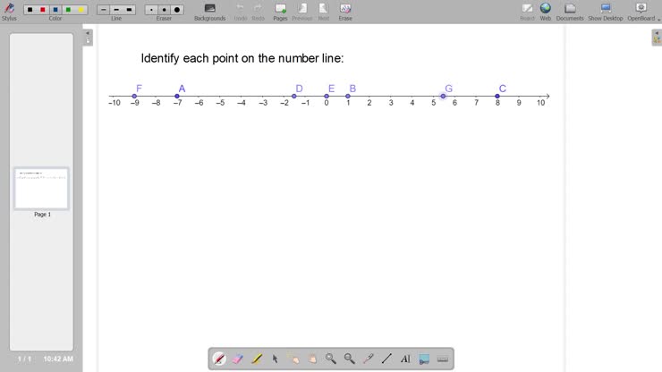Choose the black pen color
This screenshot has width=662, height=372.
[30, 9]
